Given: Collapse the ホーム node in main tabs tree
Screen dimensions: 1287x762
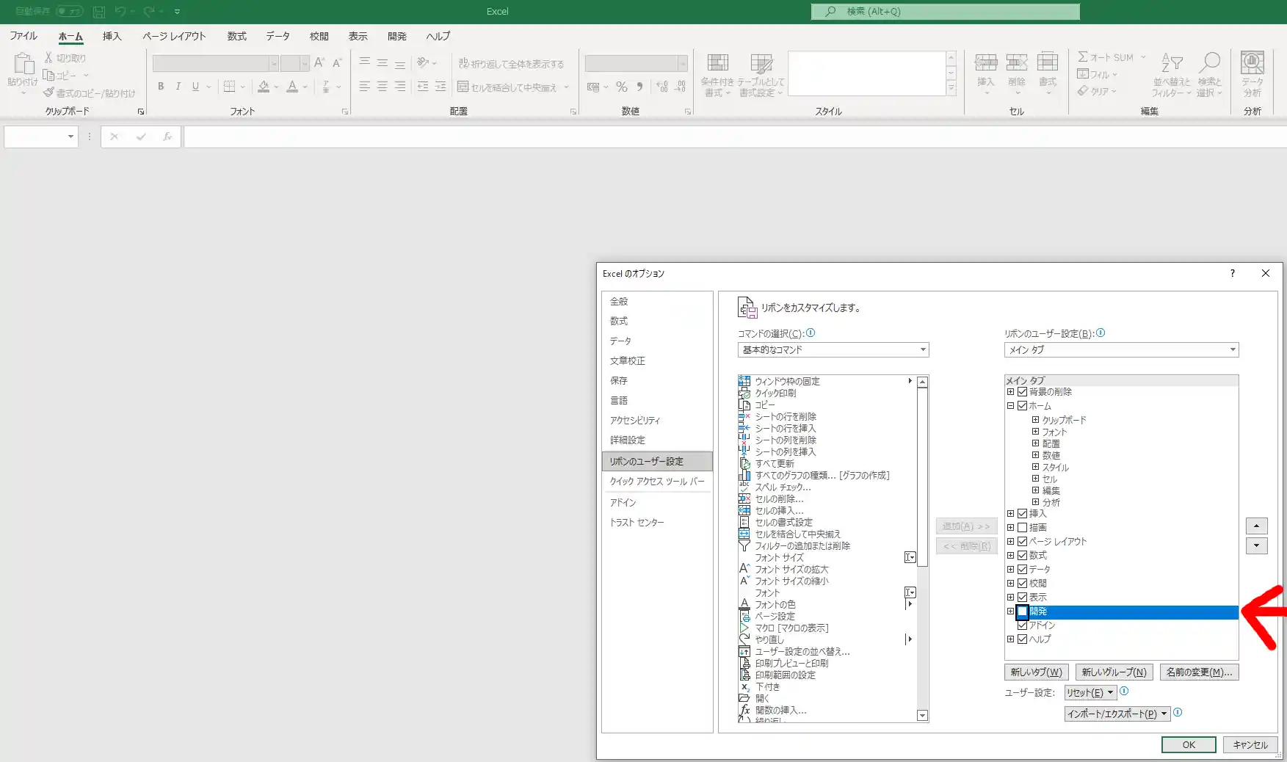Looking at the screenshot, I should pos(1010,406).
